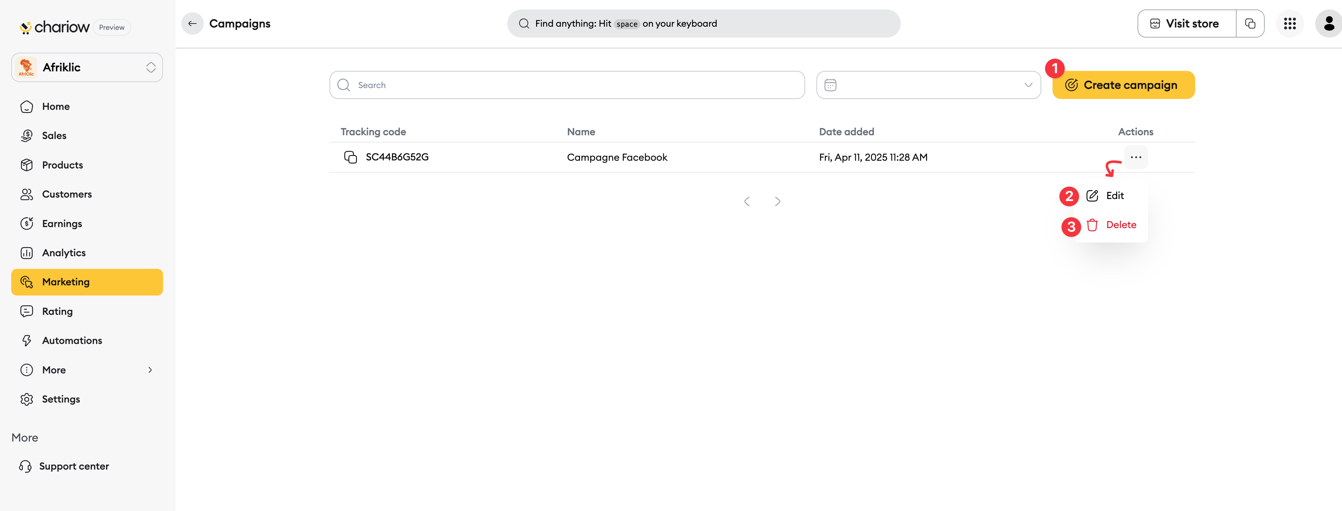Screen dimensions: 1342x511
Task: Select the Marketing sidebar item
Action: point(87,282)
